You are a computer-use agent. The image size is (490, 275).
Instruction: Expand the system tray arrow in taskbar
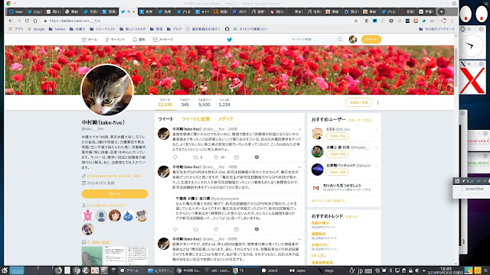click(423, 270)
